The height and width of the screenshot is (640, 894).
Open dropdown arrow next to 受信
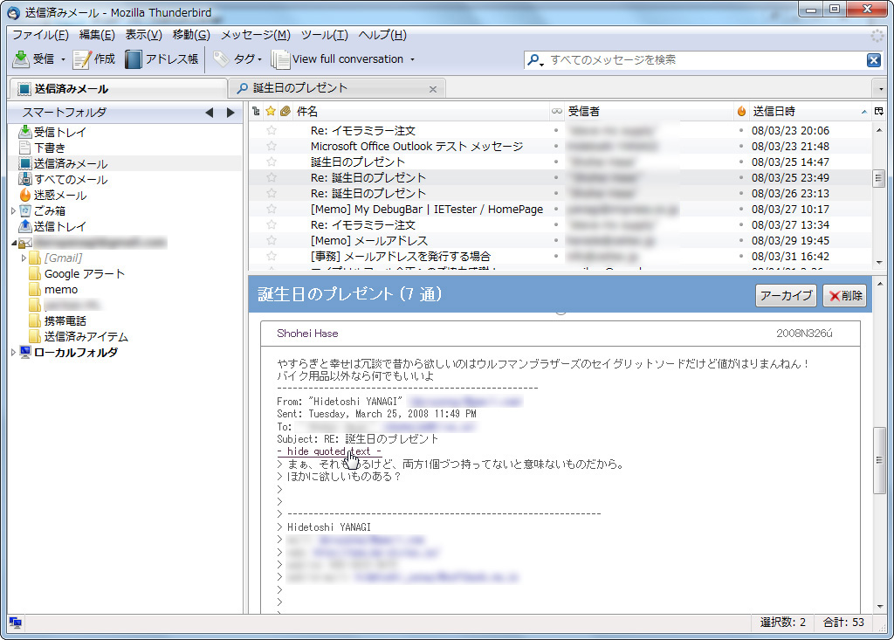point(63,59)
